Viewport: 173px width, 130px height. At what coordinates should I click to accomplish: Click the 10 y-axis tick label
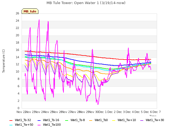pos(17,71)
